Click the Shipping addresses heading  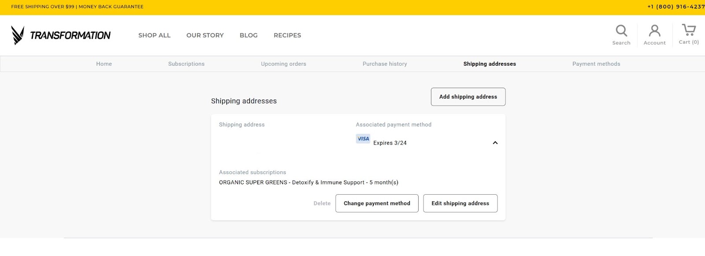click(x=244, y=101)
